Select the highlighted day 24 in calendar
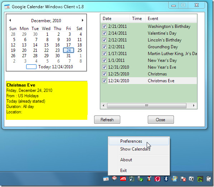 point(68,50)
